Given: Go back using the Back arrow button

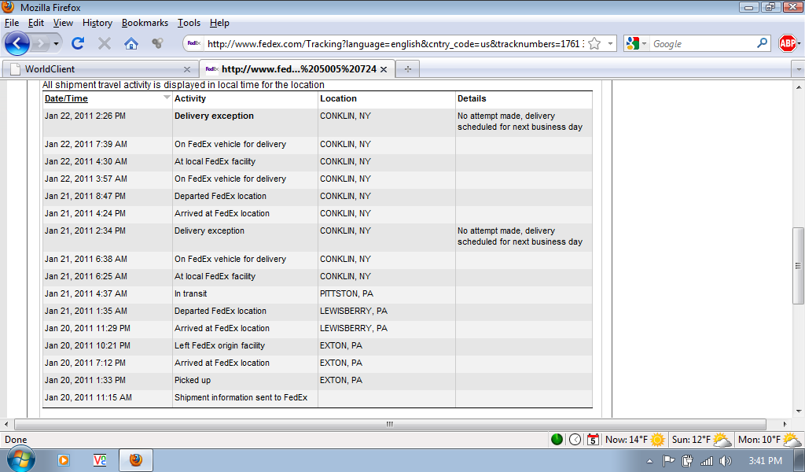Looking at the screenshot, I should [x=17, y=43].
